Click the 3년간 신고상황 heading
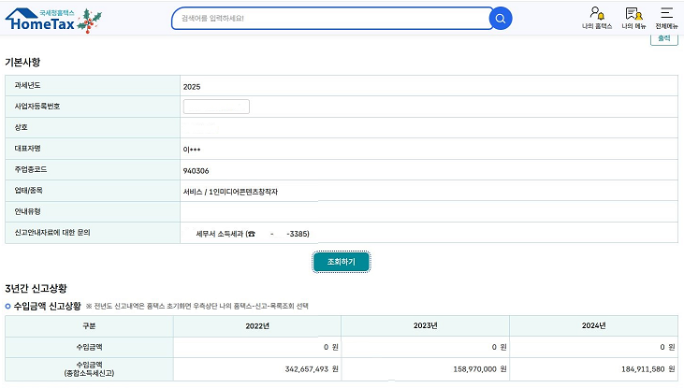Screen dimensions: 684x388 (36, 288)
